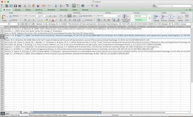Expand the formula bar arrow
Viewport: 193px width, 117px height.
[192, 24]
